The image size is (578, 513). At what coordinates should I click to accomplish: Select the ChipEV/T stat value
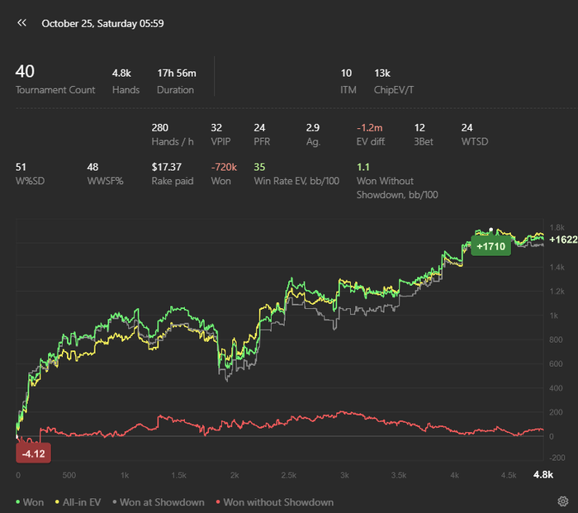(382, 74)
